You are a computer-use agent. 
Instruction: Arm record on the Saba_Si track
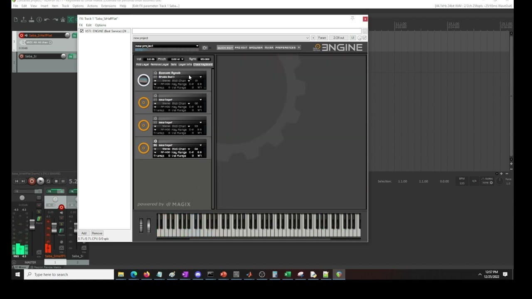click(22, 56)
